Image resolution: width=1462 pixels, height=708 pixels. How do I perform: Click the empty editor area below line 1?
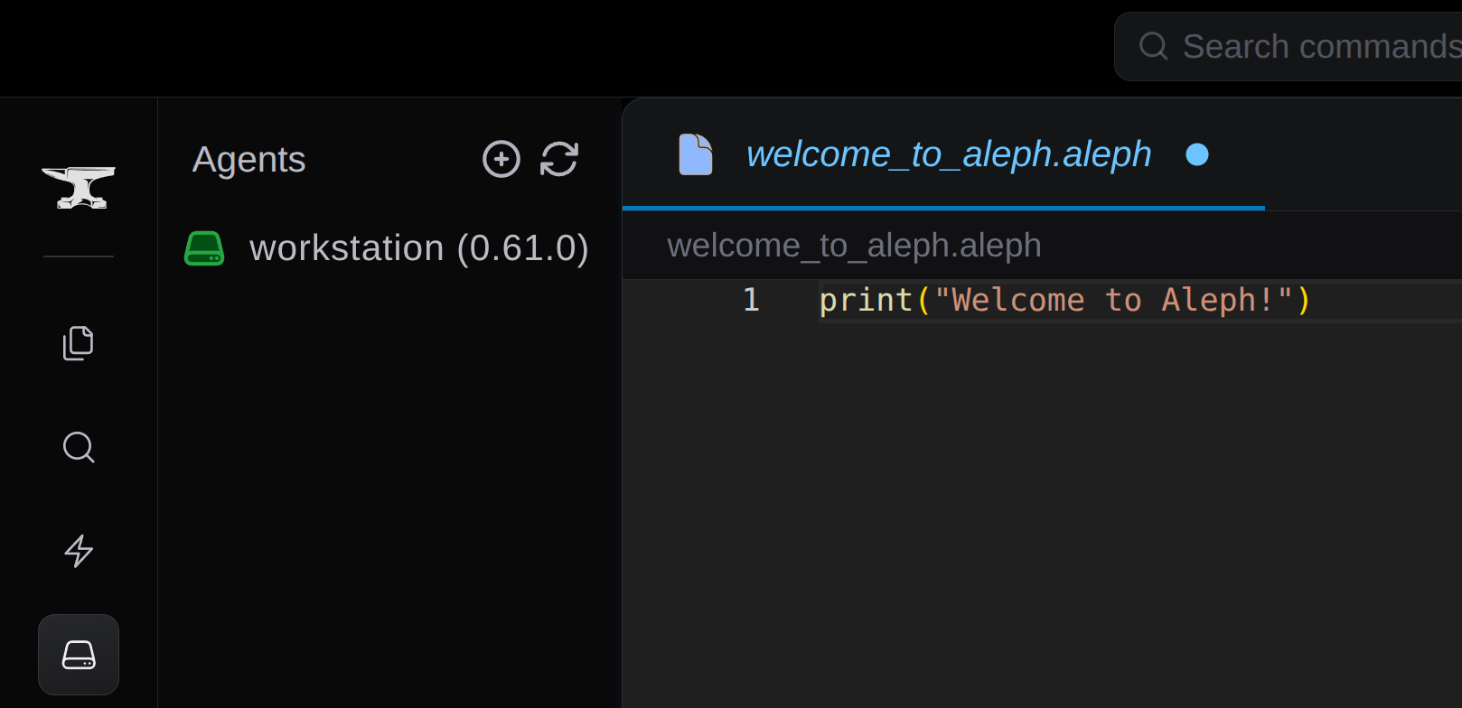click(x=1039, y=506)
